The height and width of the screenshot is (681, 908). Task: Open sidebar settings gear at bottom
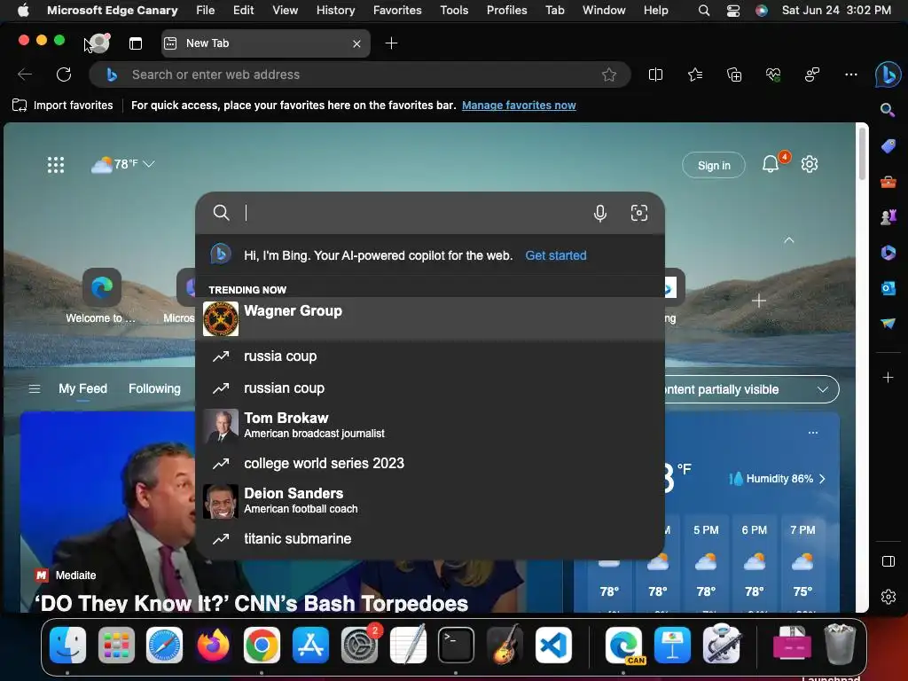click(x=888, y=597)
